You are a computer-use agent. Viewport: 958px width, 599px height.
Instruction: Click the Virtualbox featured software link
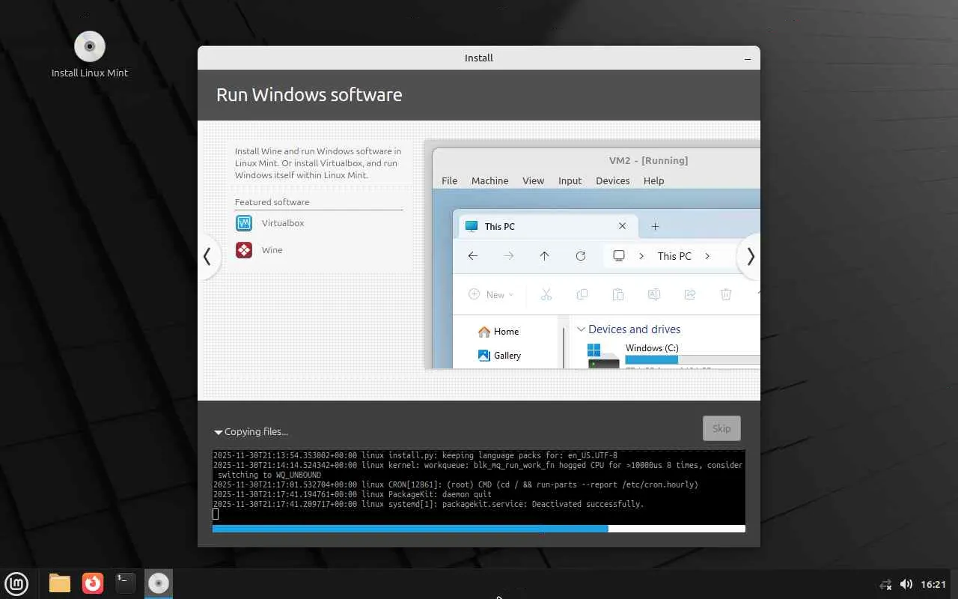click(283, 223)
